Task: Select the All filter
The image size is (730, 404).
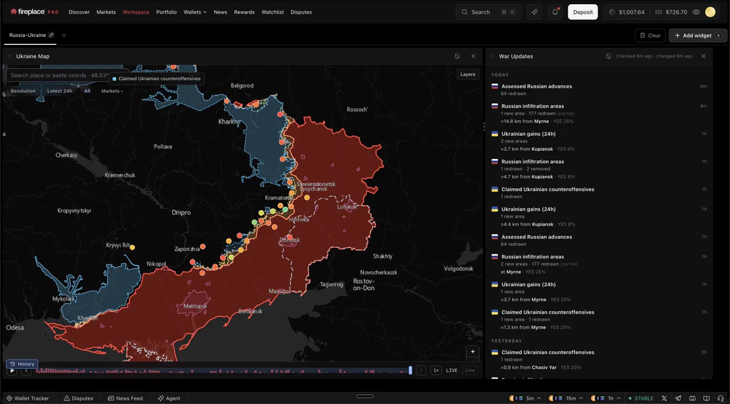Action: click(x=87, y=91)
